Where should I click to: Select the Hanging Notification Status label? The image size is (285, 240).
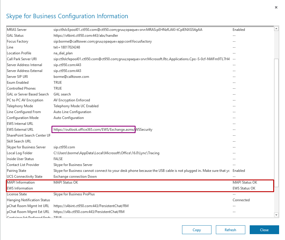[28, 200]
